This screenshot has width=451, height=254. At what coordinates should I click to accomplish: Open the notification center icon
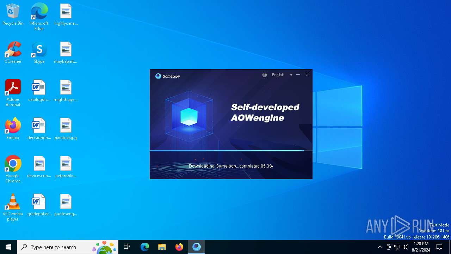point(439,247)
